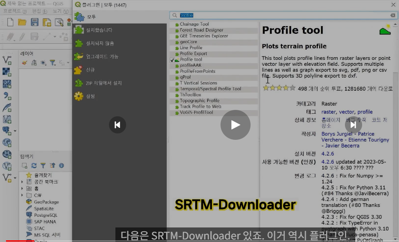This screenshot has height=242, width=399.
Task: Open an existing project folder icon
Action: 22,22
